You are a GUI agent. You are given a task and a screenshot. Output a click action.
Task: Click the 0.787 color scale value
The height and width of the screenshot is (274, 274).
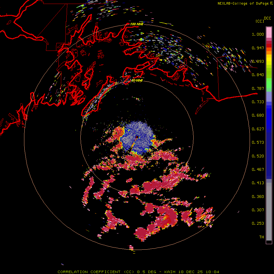[258, 88]
